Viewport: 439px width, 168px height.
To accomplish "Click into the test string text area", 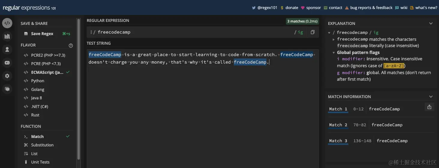I will 203,109.
